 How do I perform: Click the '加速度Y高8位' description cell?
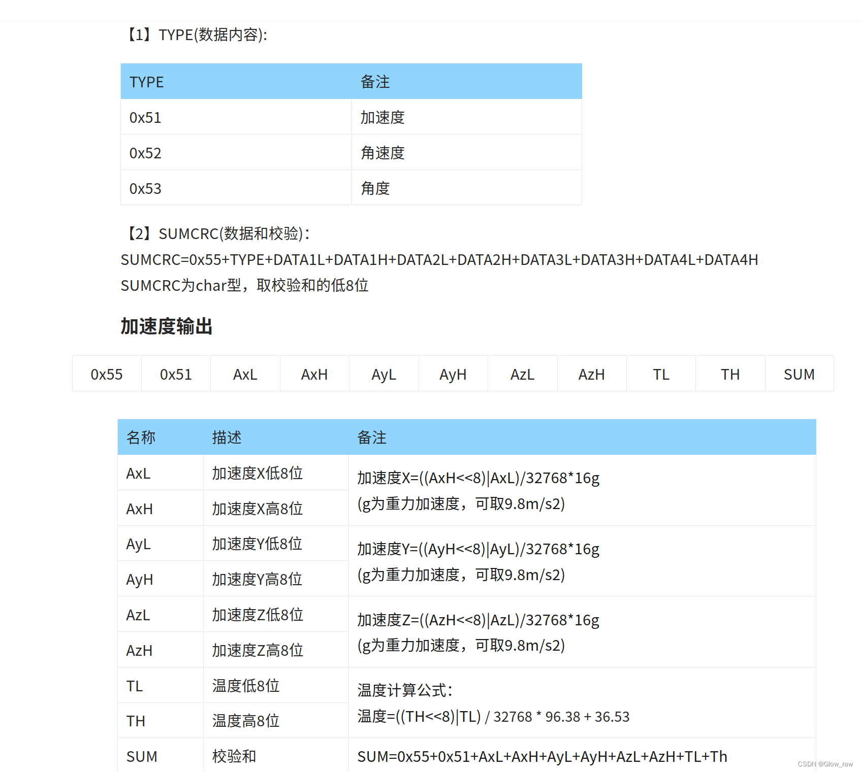click(x=276, y=579)
